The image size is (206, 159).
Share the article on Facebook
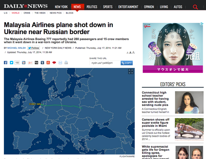pyautogui.click(x=6, y=63)
